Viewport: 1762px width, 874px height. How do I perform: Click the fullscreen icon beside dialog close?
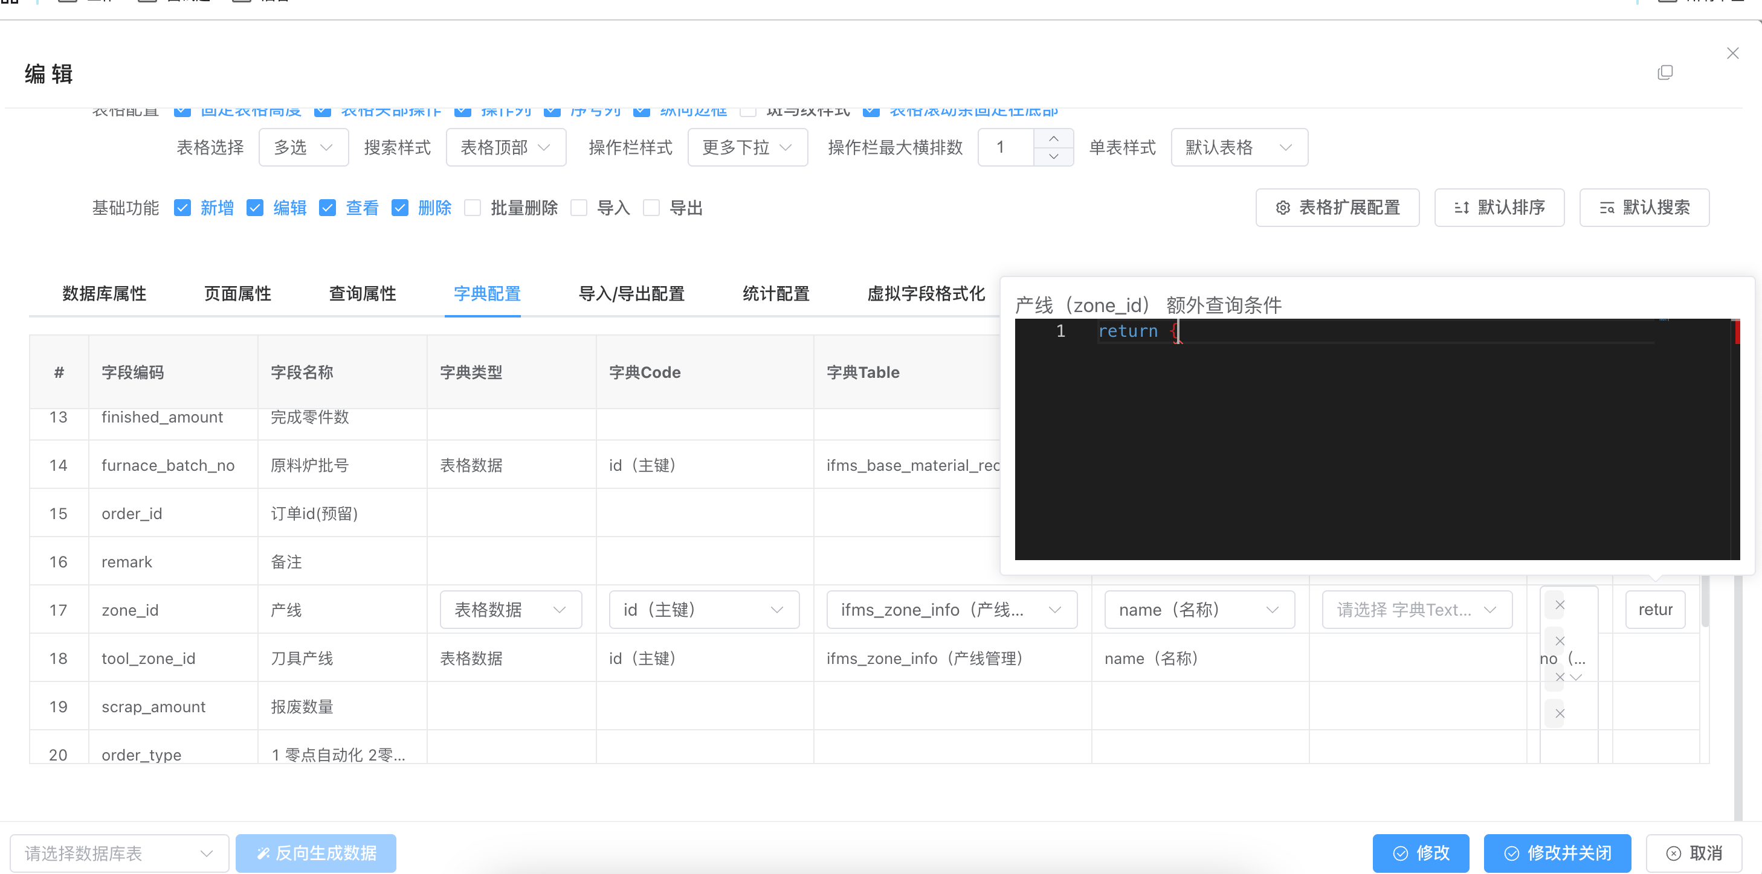point(1665,72)
